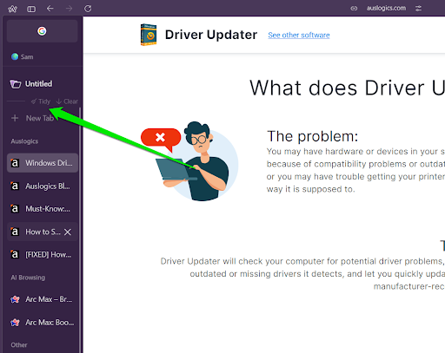Switch to the Must-Know... tab

point(43,209)
